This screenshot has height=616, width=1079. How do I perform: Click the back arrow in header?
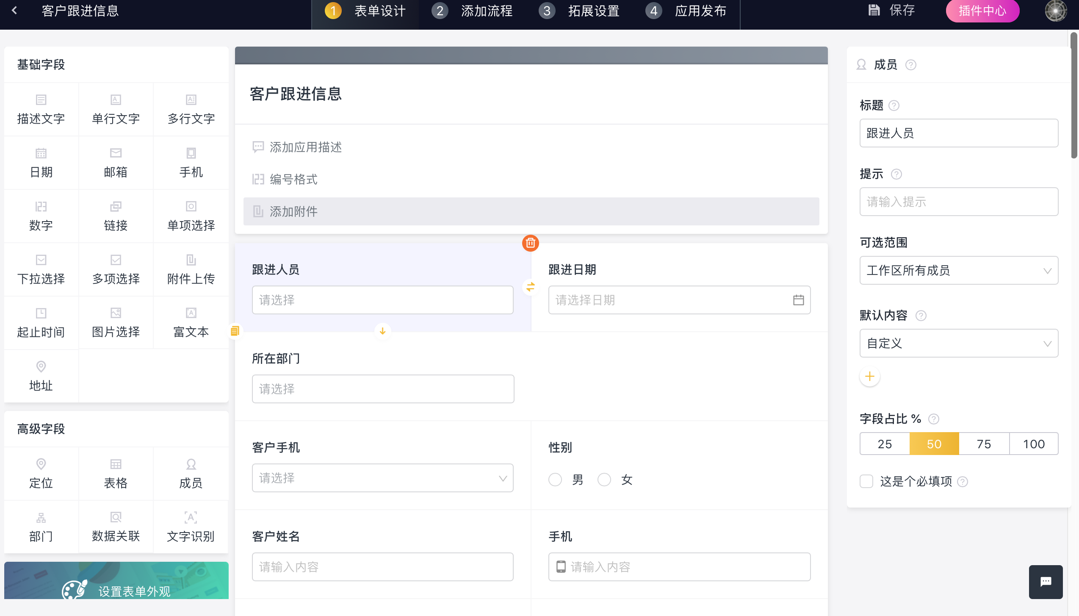point(14,11)
